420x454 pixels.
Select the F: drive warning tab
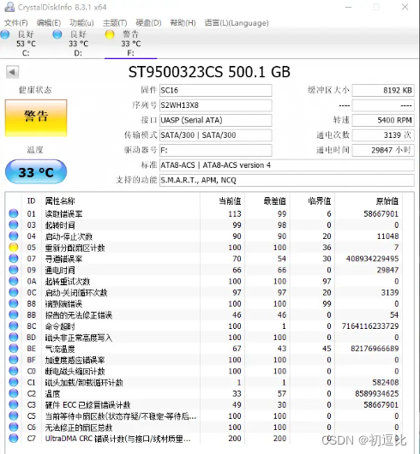pyautogui.click(x=130, y=44)
